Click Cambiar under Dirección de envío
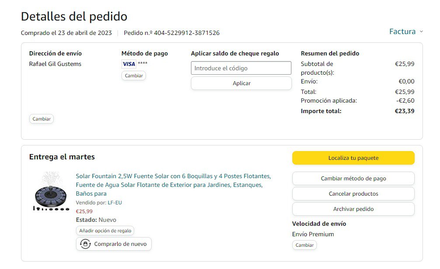 pyautogui.click(x=42, y=119)
